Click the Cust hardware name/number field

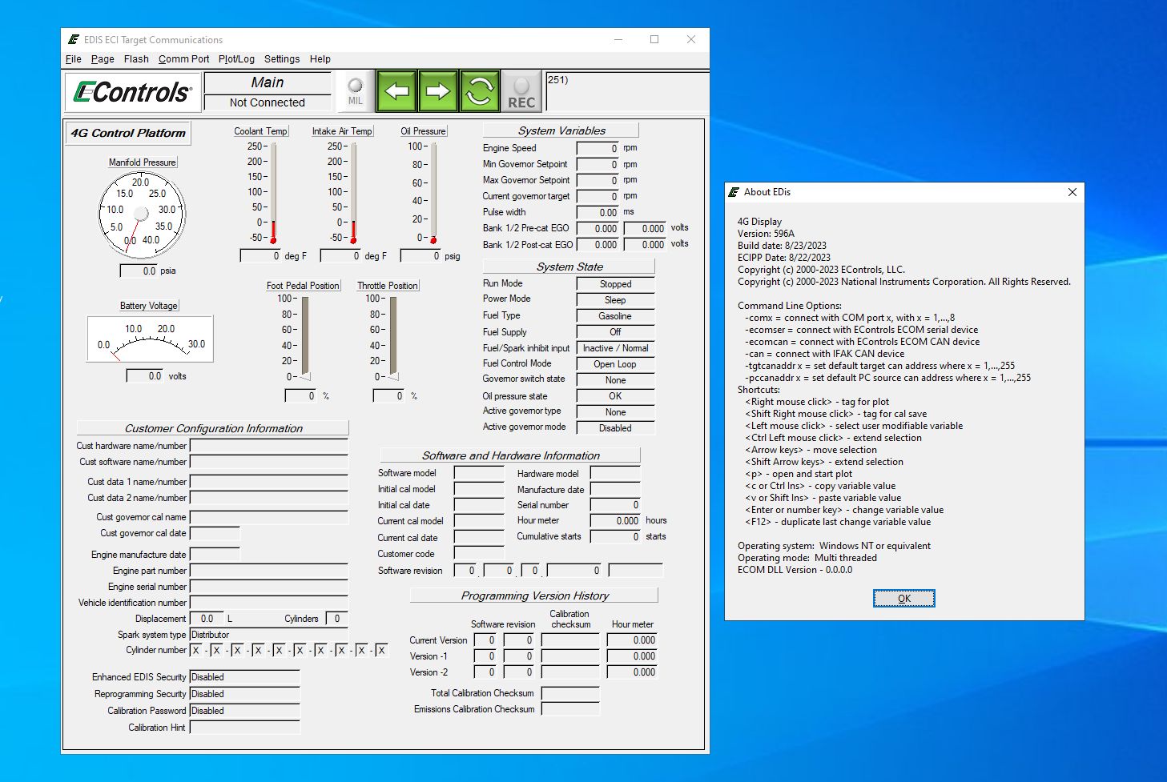268,446
